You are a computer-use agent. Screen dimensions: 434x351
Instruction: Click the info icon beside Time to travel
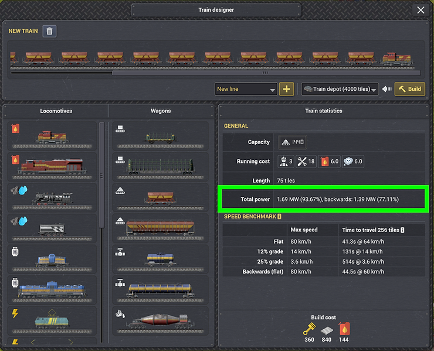coord(402,230)
